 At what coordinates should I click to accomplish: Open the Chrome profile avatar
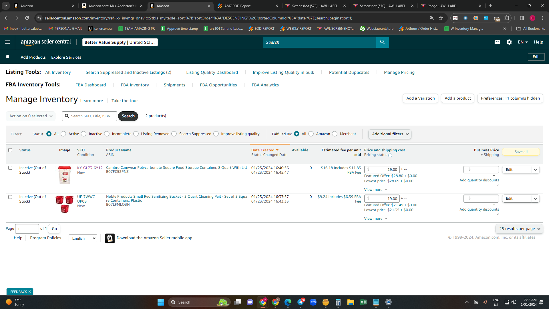(532, 18)
